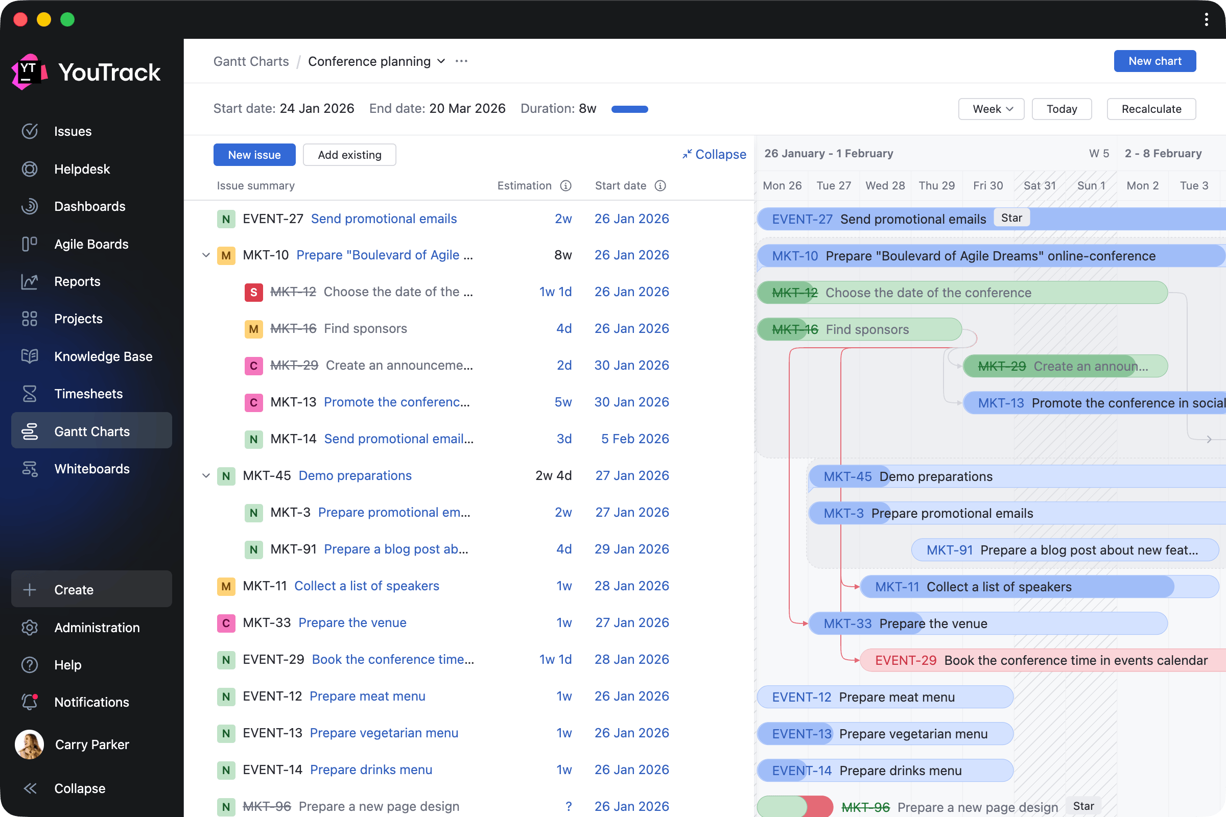This screenshot has width=1226, height=817.
Task: Open the Create menu item
Action: [92, 589]
